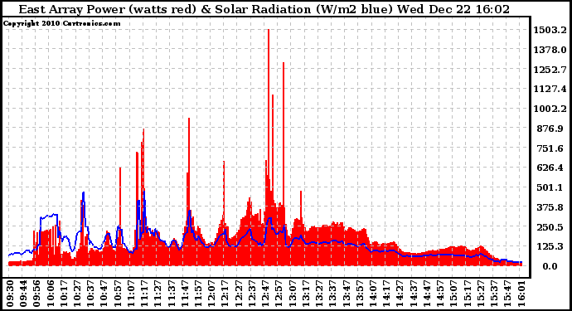Click the 16:01 time label
The width and height of the screenshot is (572, 311).
[x=521, y=294]
